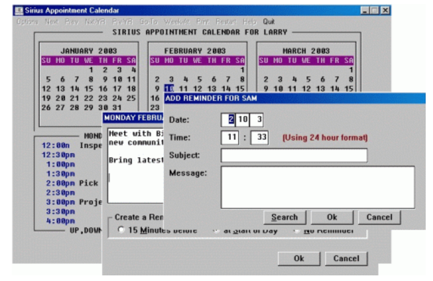Screen dimensions: 433x281
Task: Click the day field showing 10
Action: [x=243, y=120]
